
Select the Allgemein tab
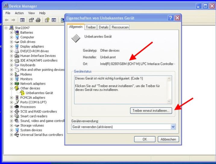pyautogui.click(x=76, y=27)
